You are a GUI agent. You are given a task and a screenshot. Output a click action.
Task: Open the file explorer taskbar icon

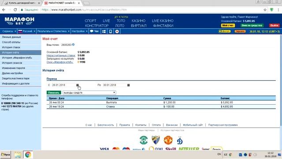tap(18, 155)
